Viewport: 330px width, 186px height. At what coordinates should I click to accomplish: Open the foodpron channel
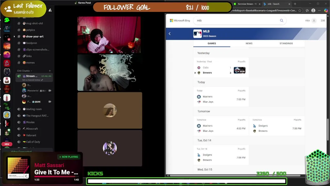pyautogui.click(x=35, y=43)
